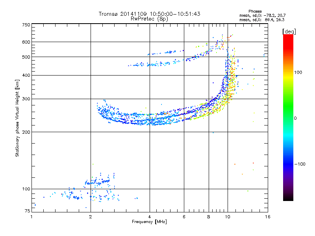Screen dimensions: 315x236
Task: Click the plot title 'Tromsø 20141109 10:50:00-10:51:43'
Action: tap(149, 14)
